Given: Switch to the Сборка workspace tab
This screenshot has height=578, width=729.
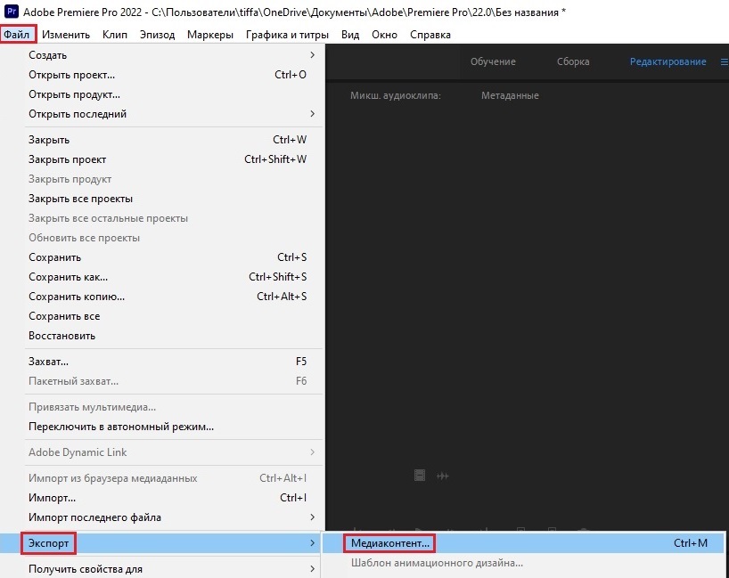Looking at the screenshot, I should (x=573, y=61).
